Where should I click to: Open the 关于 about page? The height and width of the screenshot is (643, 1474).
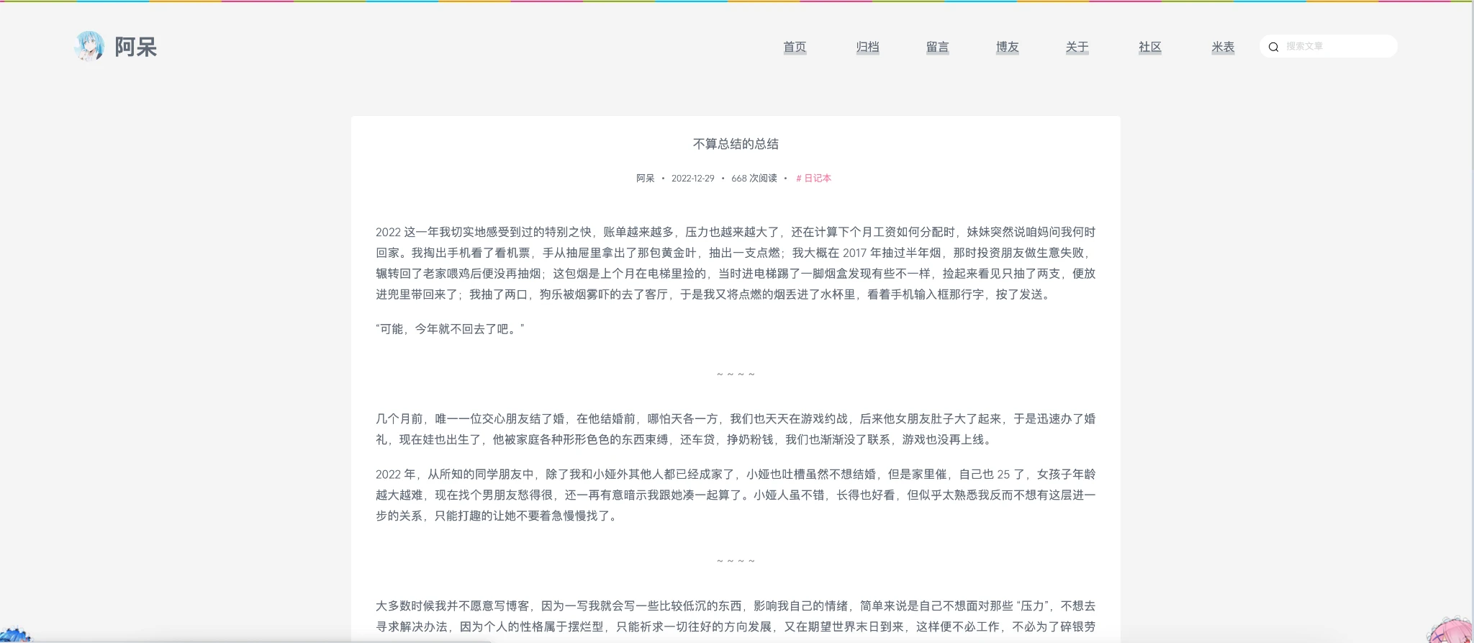(1077, 47)
